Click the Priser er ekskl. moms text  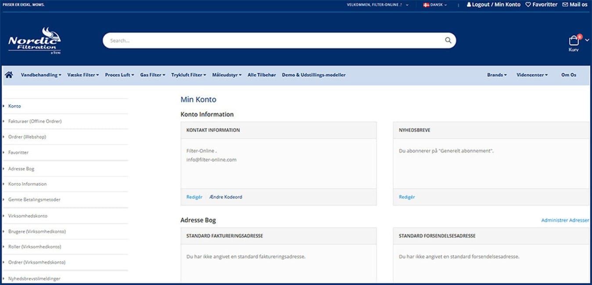(24, 4)
